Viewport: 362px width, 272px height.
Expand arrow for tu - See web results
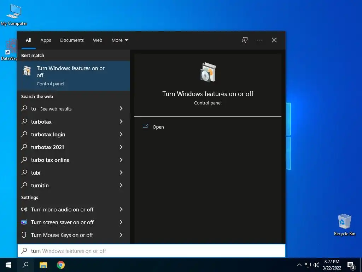click(121, 108)
